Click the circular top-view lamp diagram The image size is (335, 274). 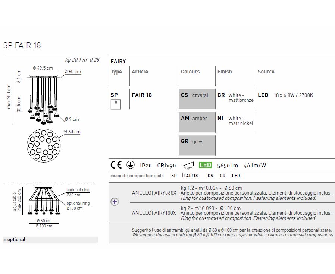[44, 145]
